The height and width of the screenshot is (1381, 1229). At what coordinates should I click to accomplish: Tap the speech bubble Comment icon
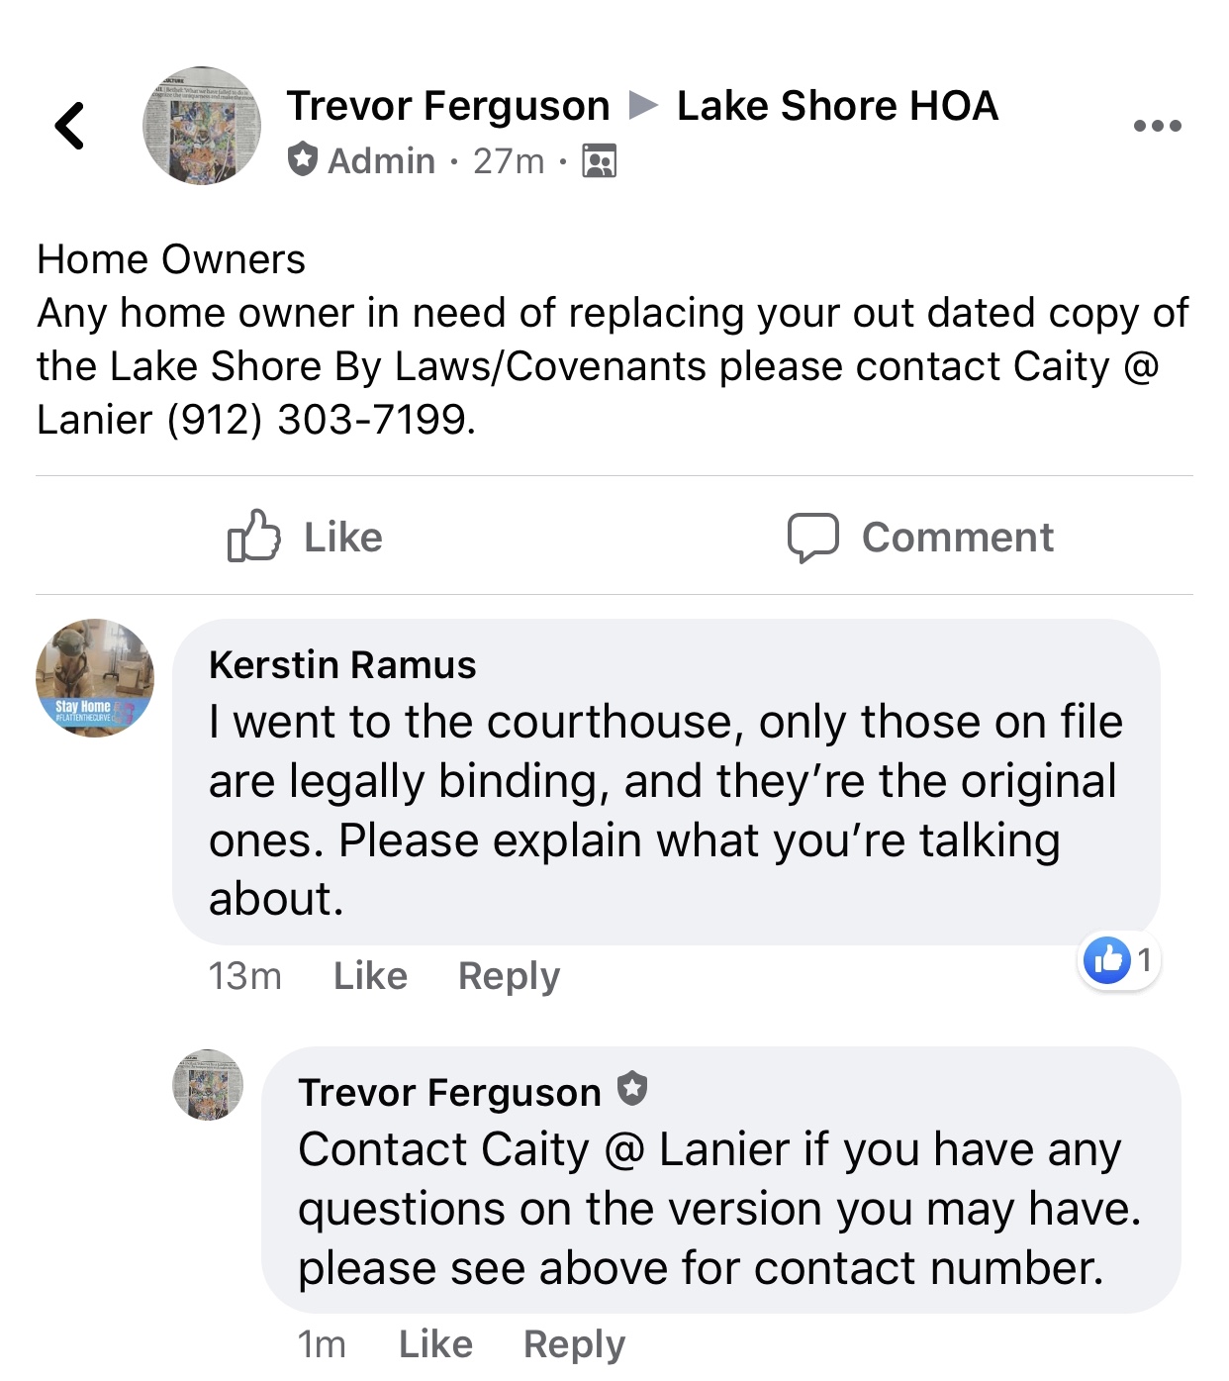(x=813, y=538)
